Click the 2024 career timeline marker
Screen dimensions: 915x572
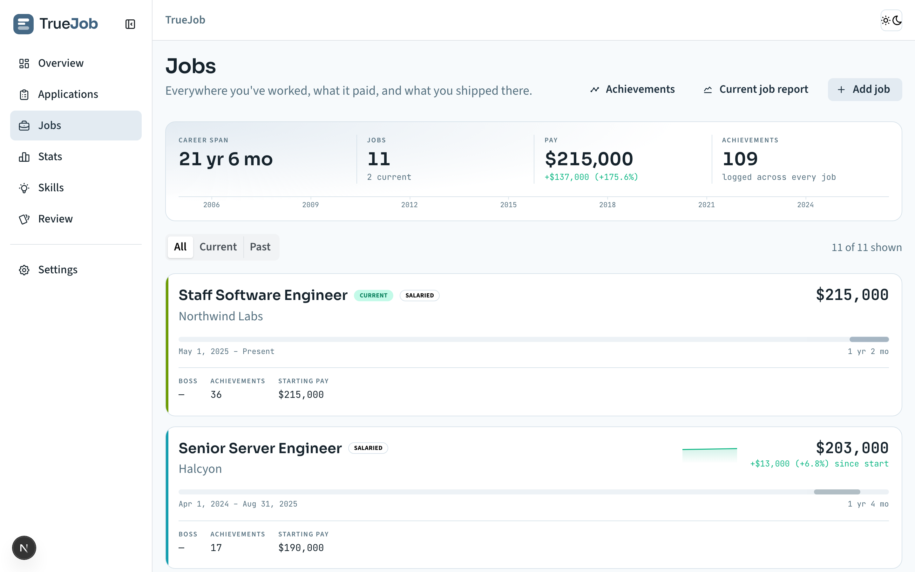pyautogui.click(x=805, y=205)
